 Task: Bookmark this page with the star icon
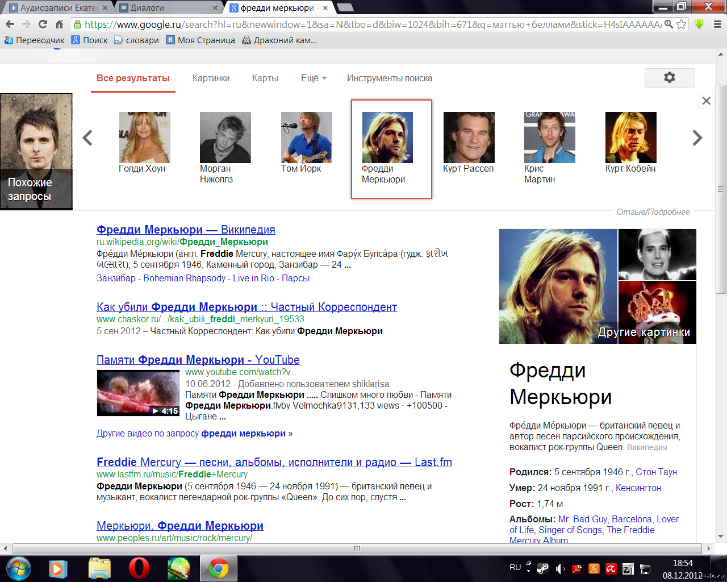pyautogui.click(x=682, y=24)
